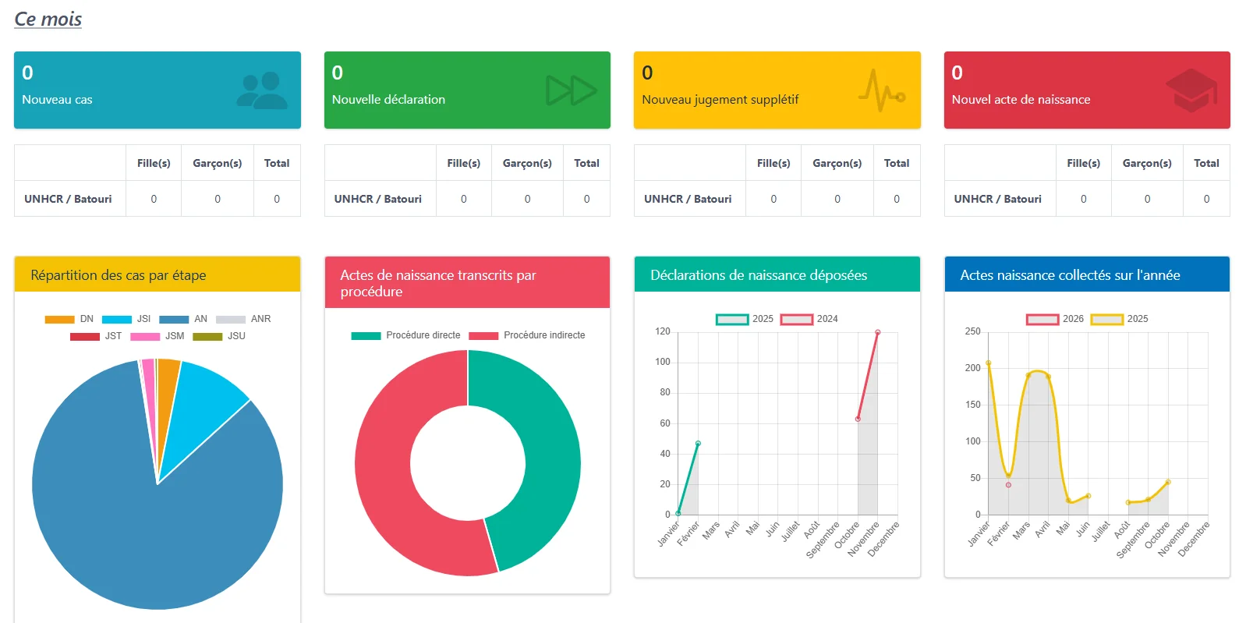Screen dimensions: 1246x623
Task: Open the Nouveau jugement supplétif card
Action: [777, 90]
